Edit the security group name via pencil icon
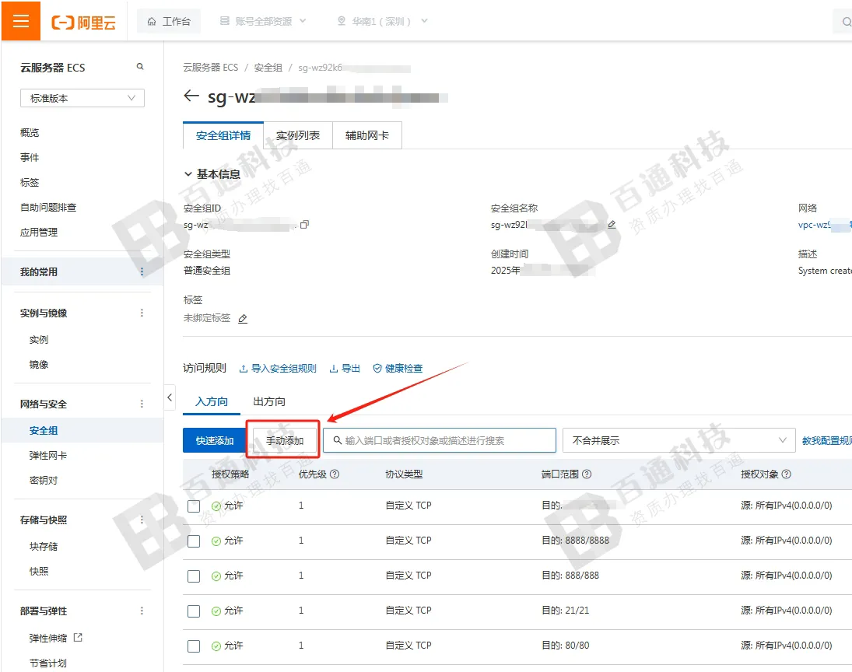The height and width of the screenshot is (672, 852). [612, 225]
